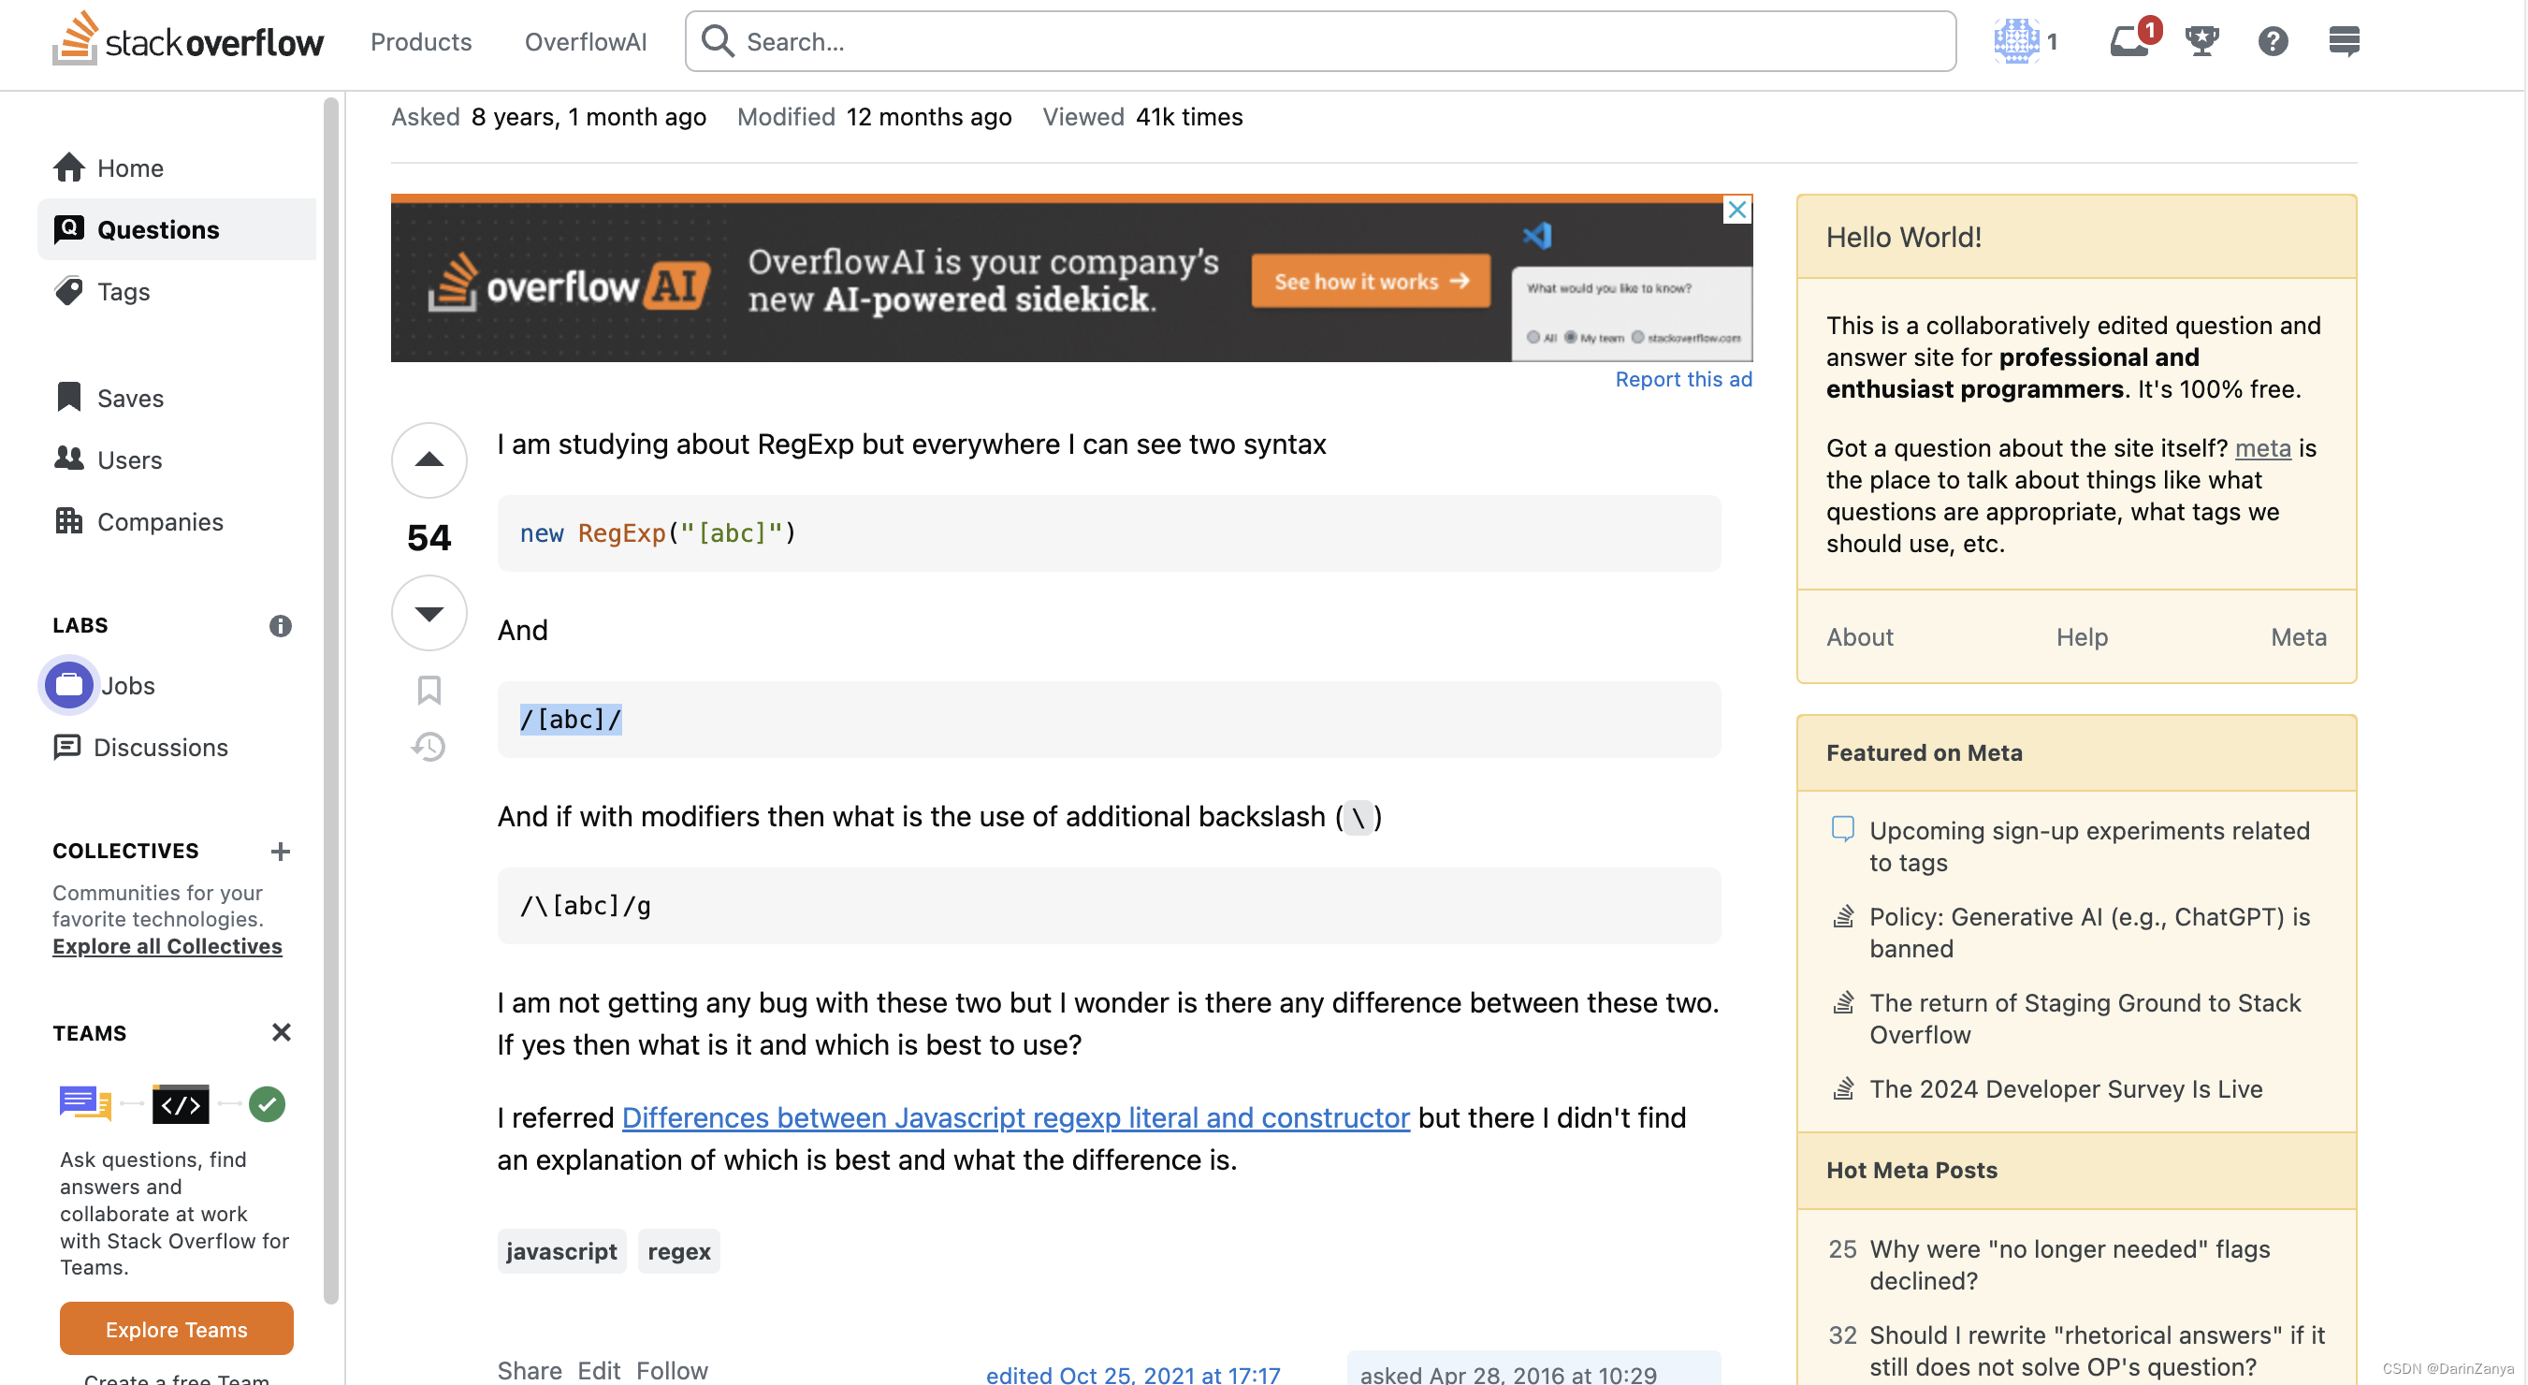Open return of Staging Ground post
This screenshot has width=2528, height=1385.
click(x=2085, y=1018)
